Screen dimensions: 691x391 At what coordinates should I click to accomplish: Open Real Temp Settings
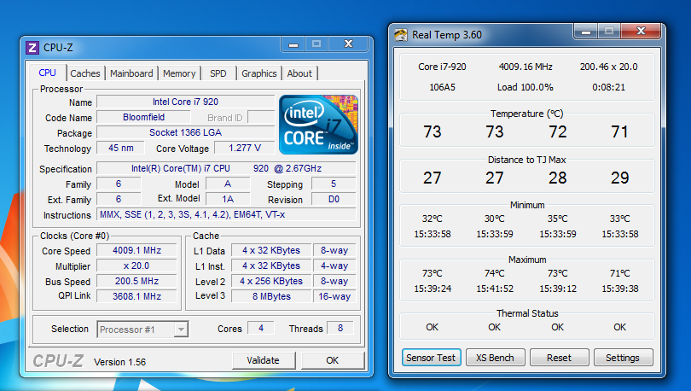(x=623, y=358)
